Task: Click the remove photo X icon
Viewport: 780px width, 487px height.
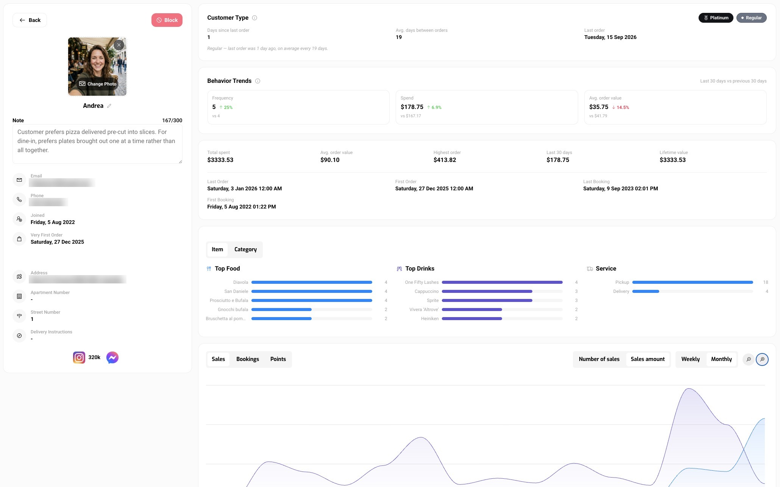Action: click(119, 45)
